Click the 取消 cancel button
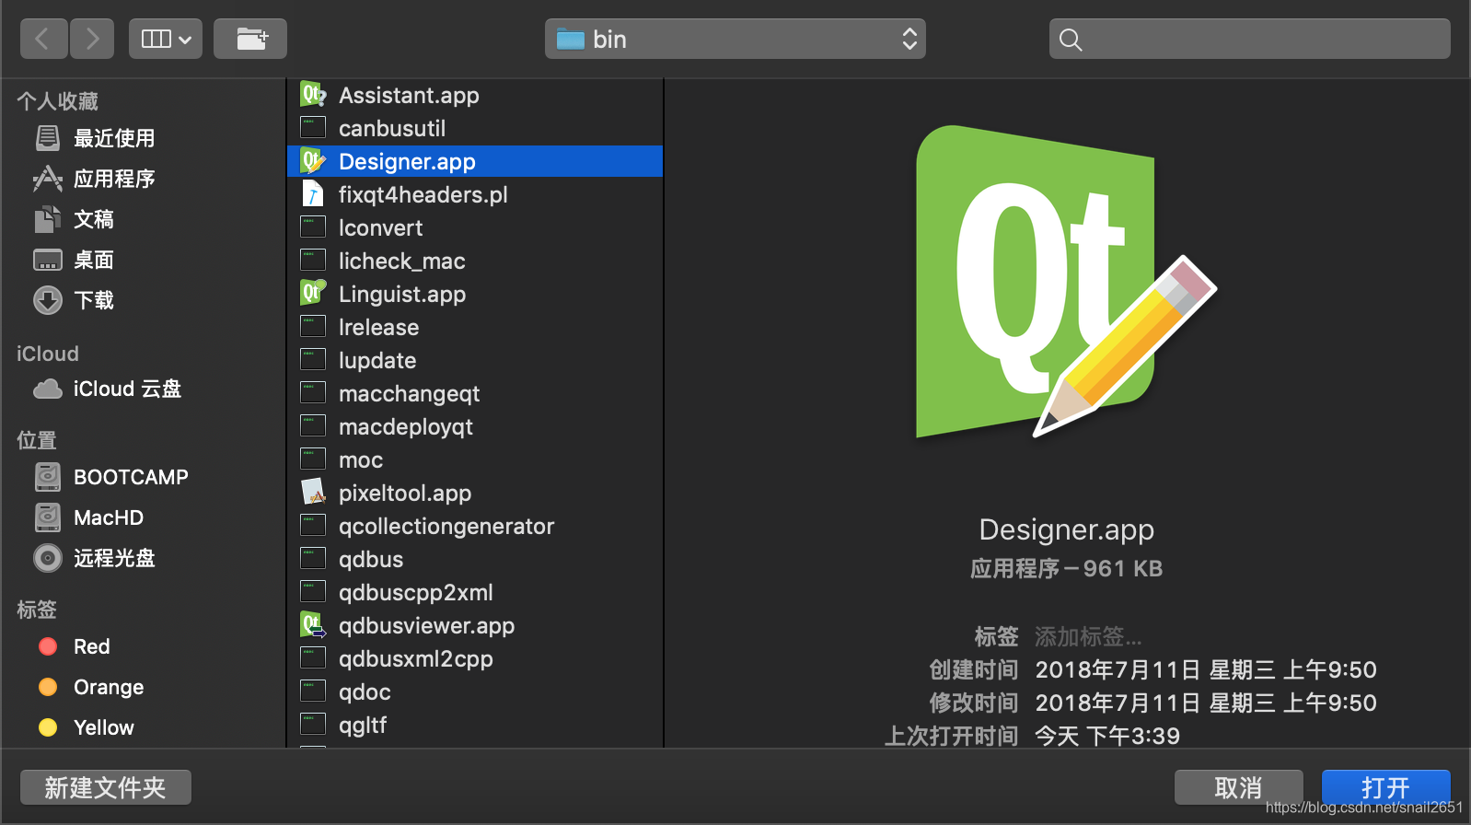This screenshot has height=825, width=1471. click(1238, 787)
